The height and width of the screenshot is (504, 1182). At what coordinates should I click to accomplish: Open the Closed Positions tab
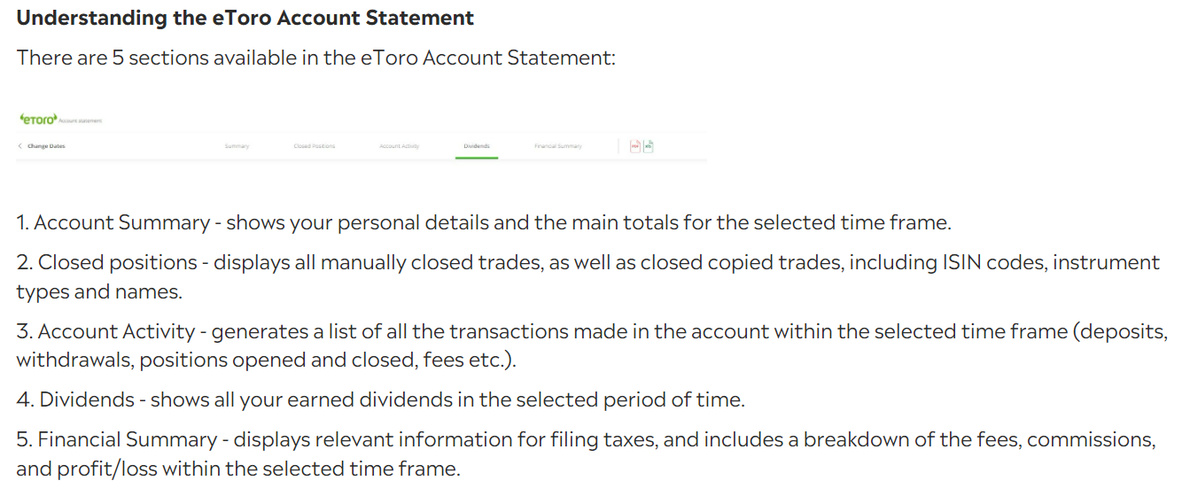[x=314, y=146]
